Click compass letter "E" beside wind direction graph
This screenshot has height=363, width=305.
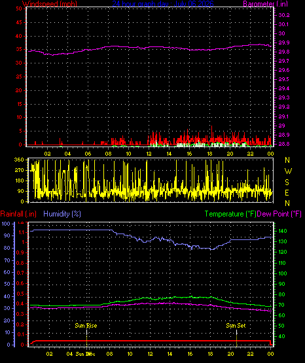(x=287, y=193)
